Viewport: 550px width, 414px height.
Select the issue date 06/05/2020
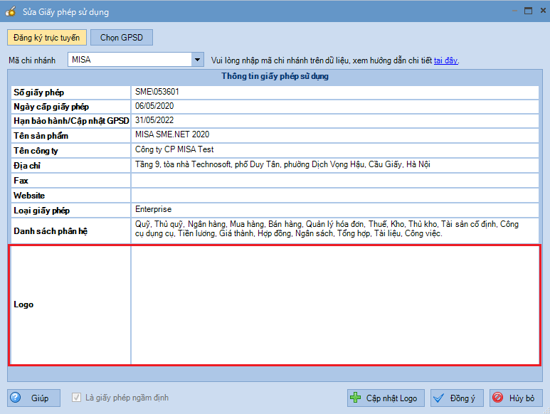click(154, 106)
